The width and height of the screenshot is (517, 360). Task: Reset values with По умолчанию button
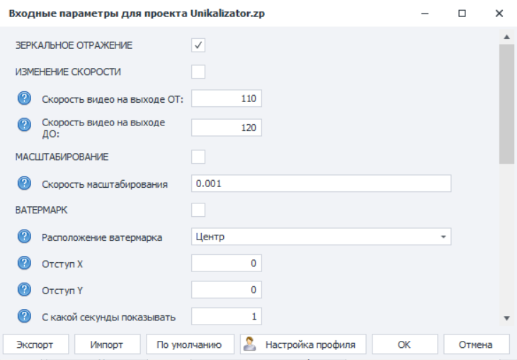(x=190, y=345)
